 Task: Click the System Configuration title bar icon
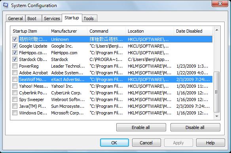point(6,6)
